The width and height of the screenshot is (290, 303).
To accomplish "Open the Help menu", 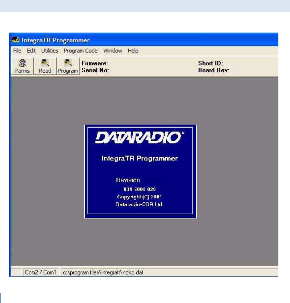I will [133, 51].
